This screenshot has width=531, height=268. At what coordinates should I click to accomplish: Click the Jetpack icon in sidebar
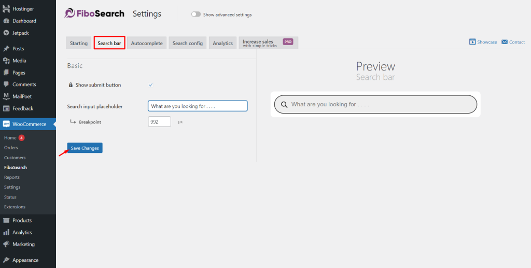point(6,33)
